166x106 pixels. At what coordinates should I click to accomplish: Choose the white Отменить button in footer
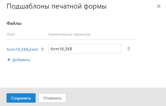click(52, 98)
